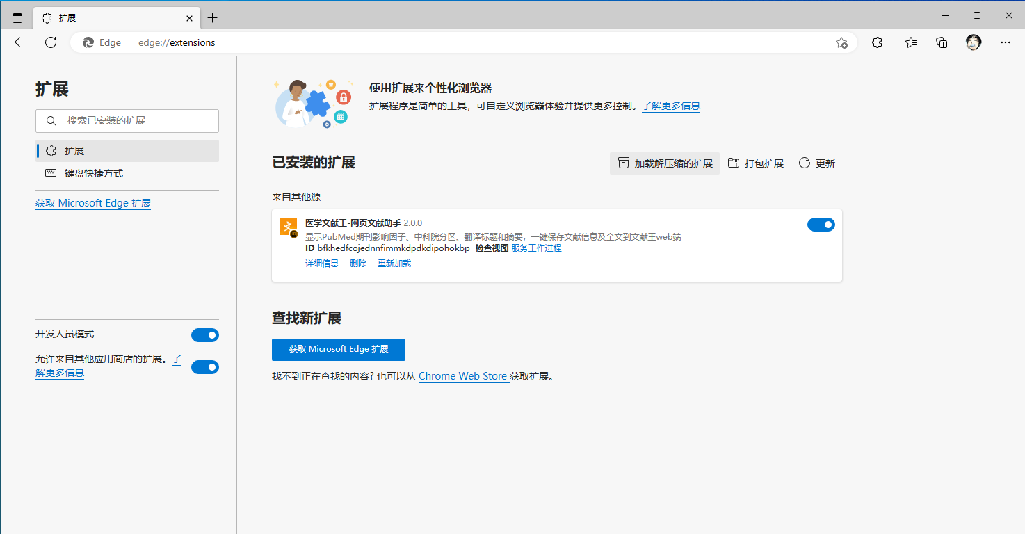Image resolution: width=1025 pixels, height=534 pixels.
Task: Open the Extensions puzzle toolbar icon
Action: pyautogui.click(x=877, y=42)
